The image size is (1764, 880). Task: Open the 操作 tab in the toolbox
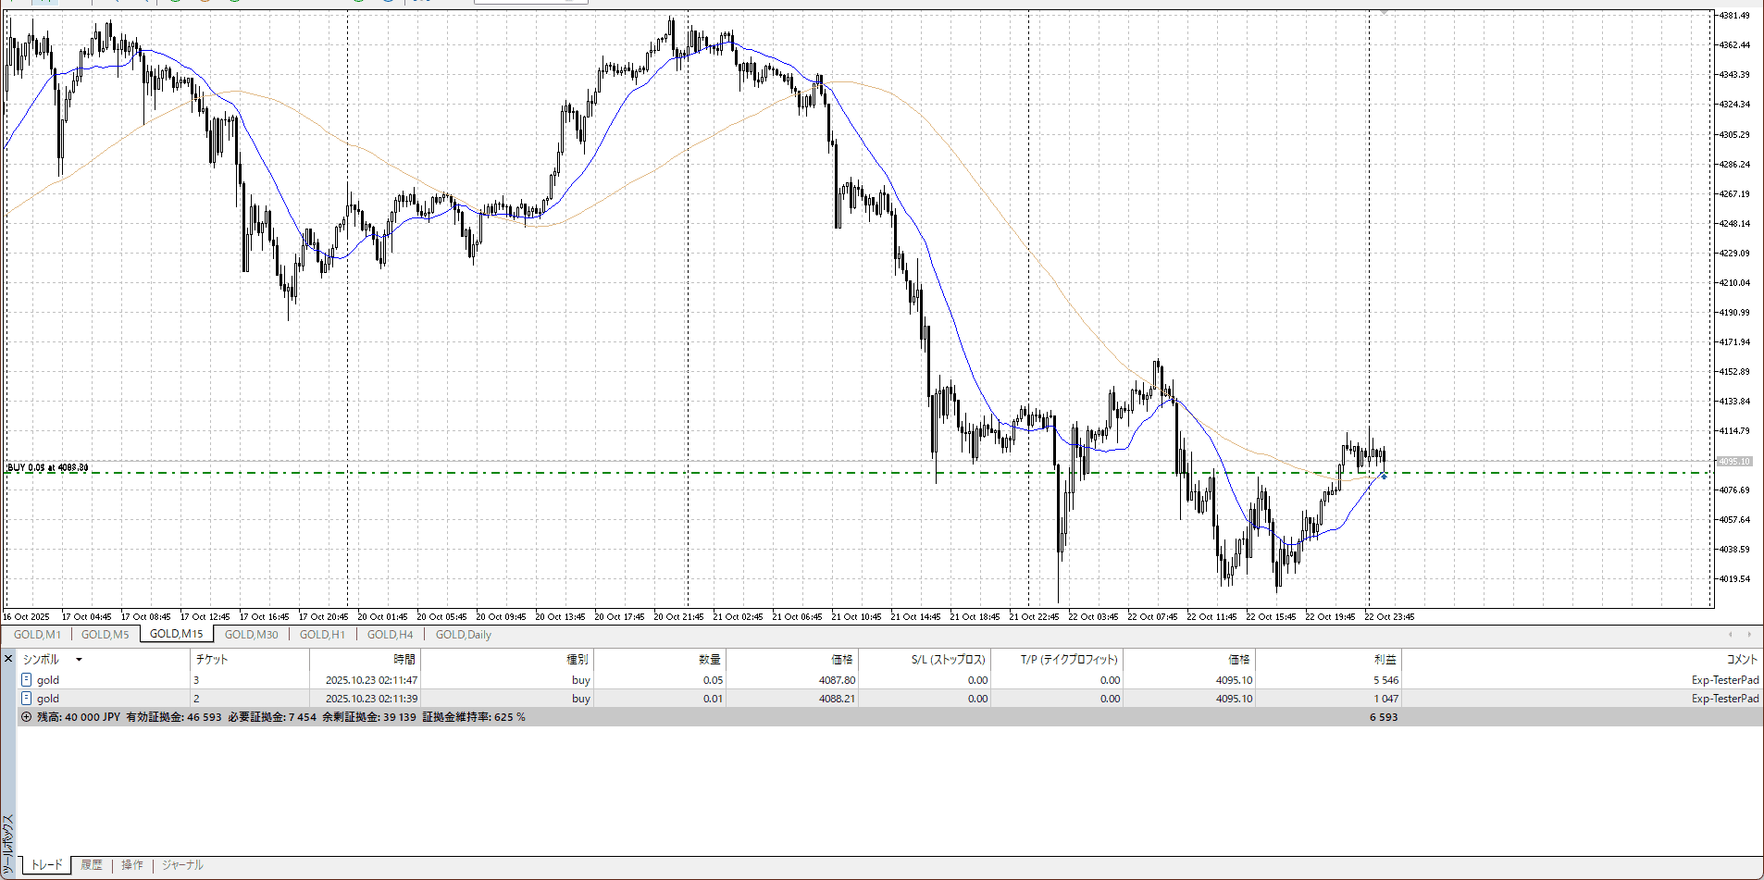click(132, 865)
